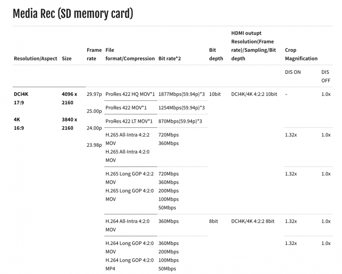Viewport: 342px width, 274px height.
Task: Click the 8bit bit depth cell
Action: tap(213, 221)
